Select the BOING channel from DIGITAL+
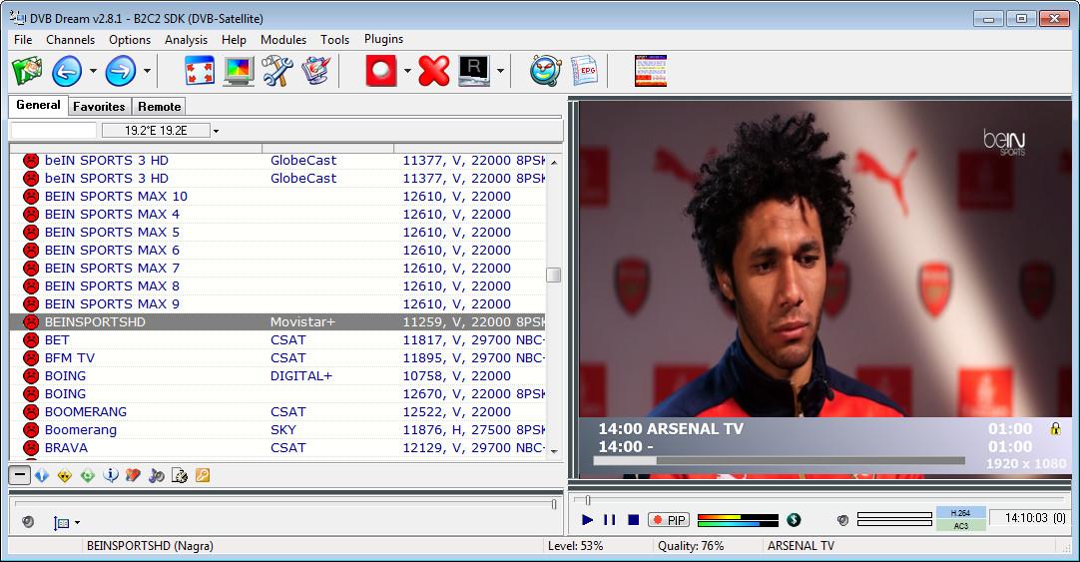The width and height of the screenshot is (1080, 562). click(278, 375)
